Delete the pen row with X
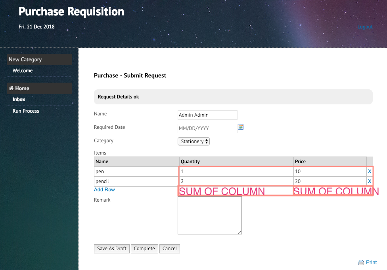The image size is (387, 270). click(x=370, y=172)
